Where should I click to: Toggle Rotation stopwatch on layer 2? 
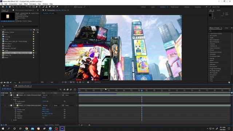tap(16, 116)
